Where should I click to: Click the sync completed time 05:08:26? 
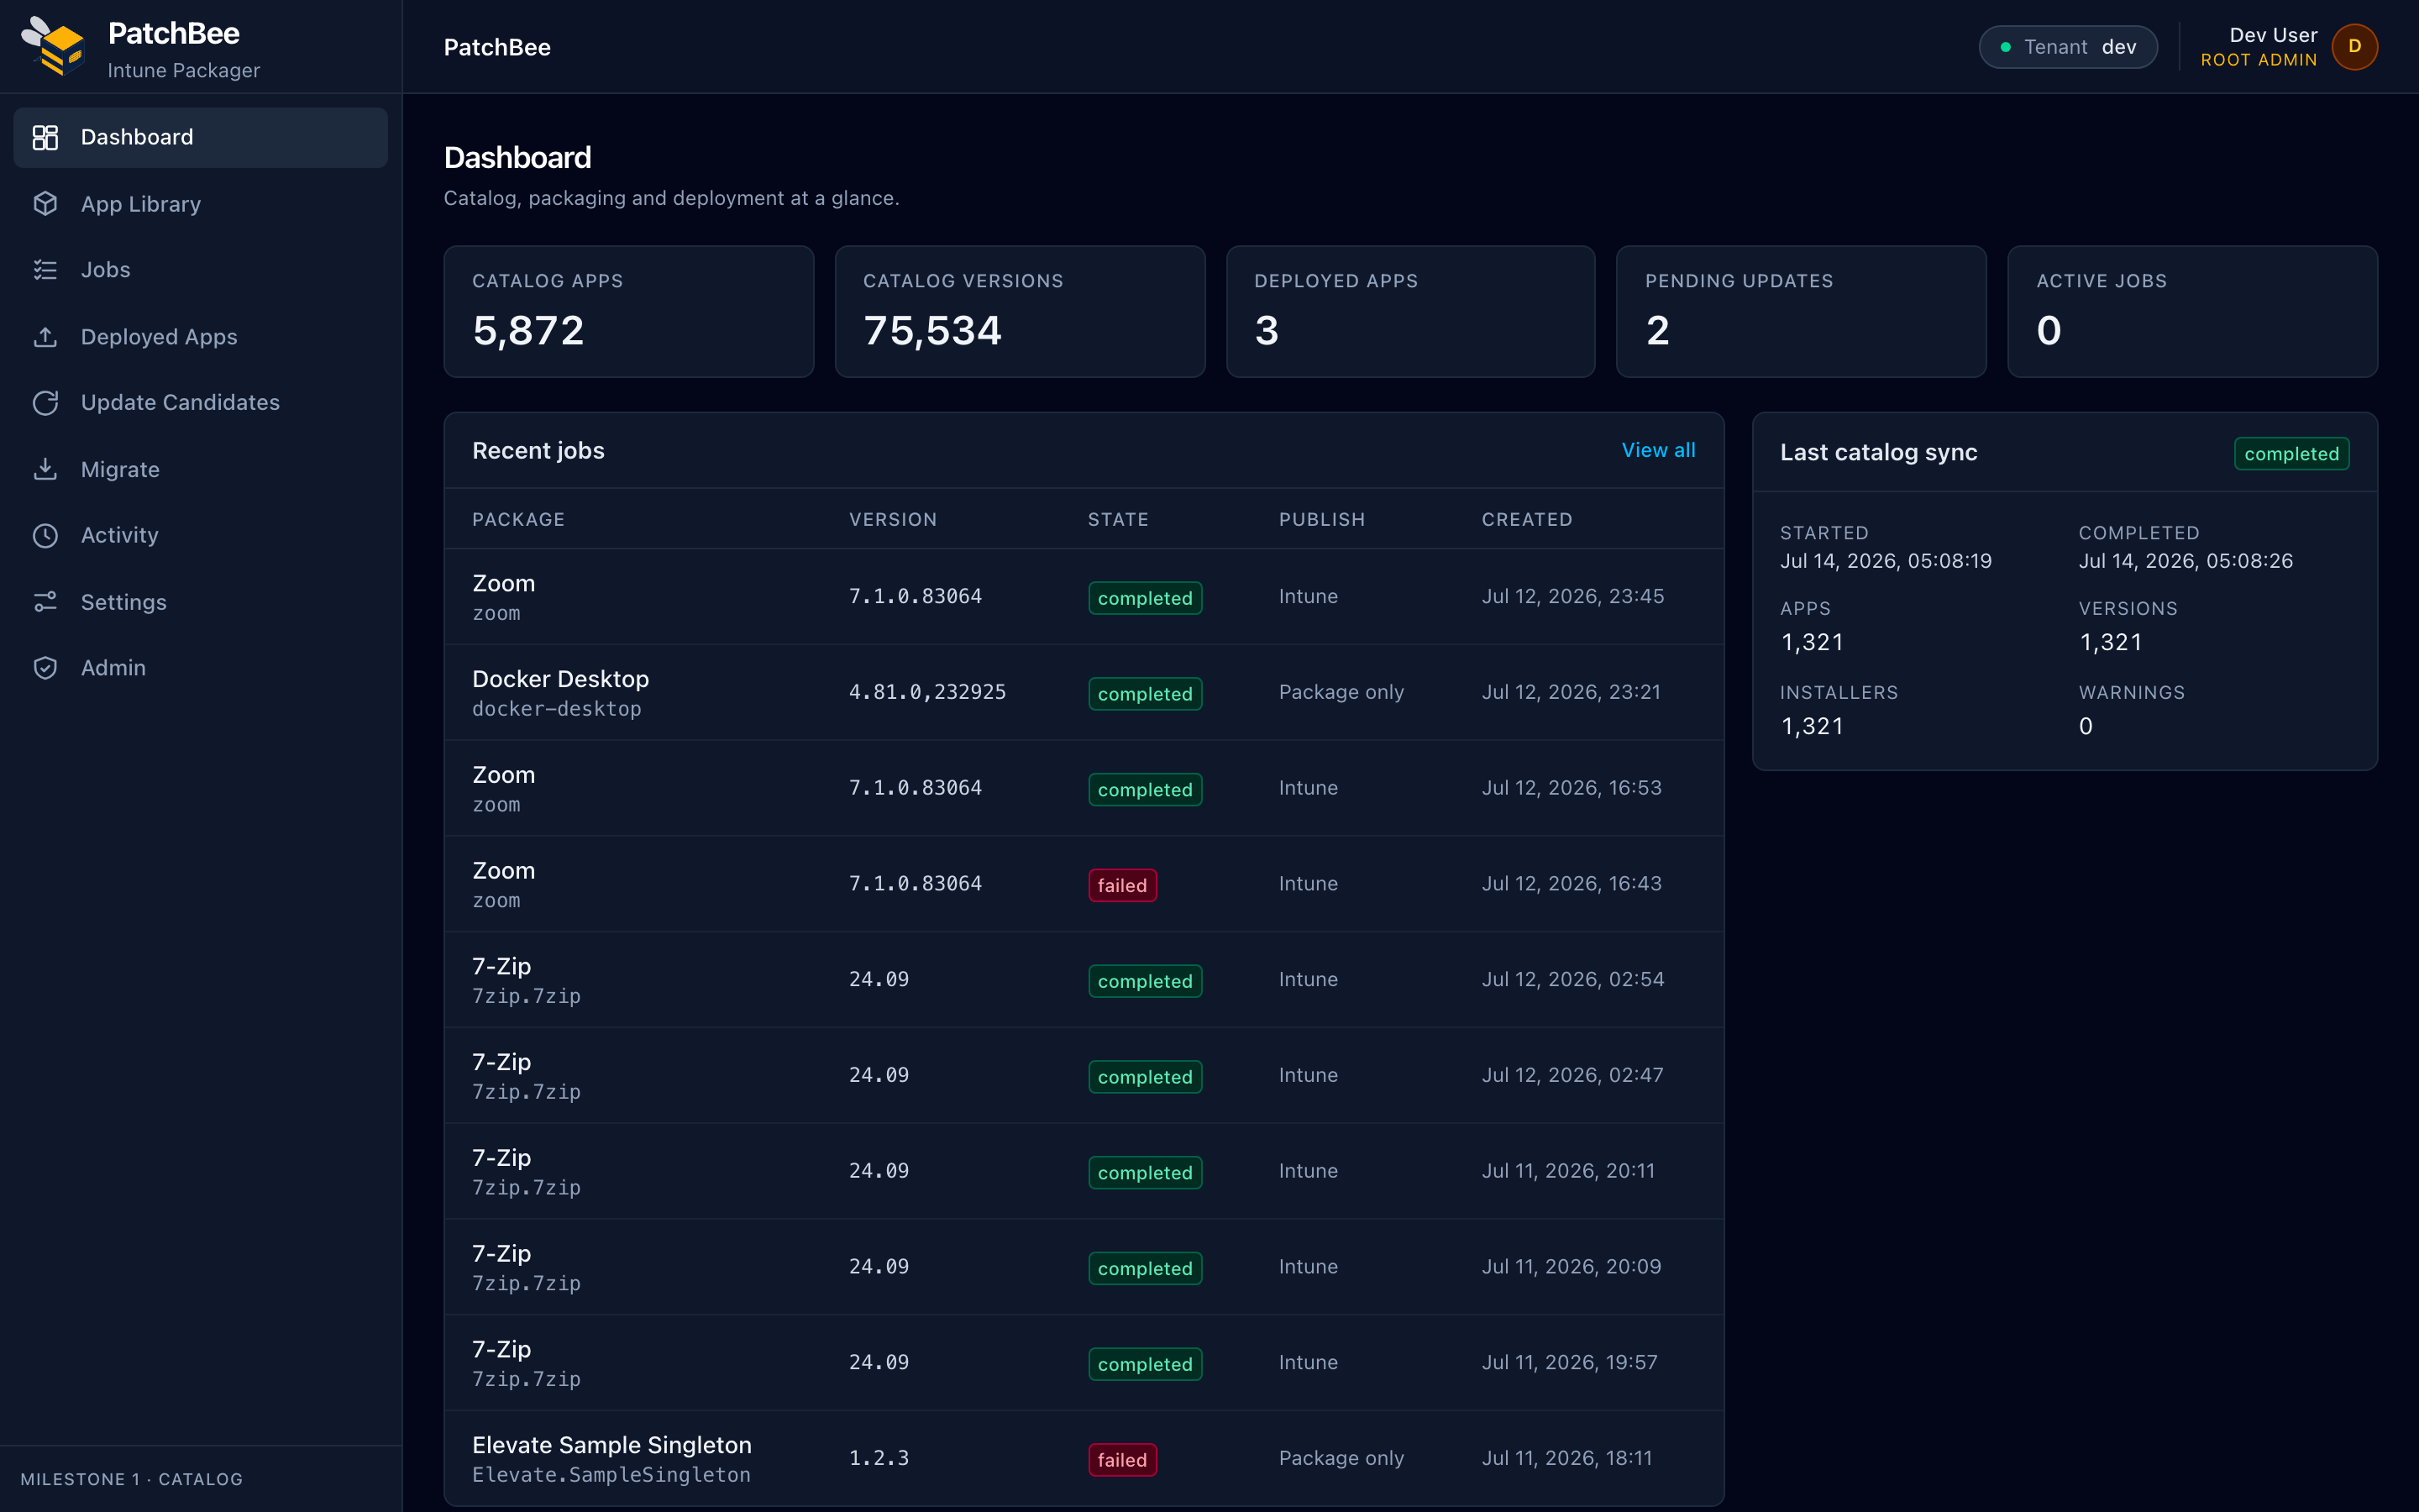tap(2185, 561)
